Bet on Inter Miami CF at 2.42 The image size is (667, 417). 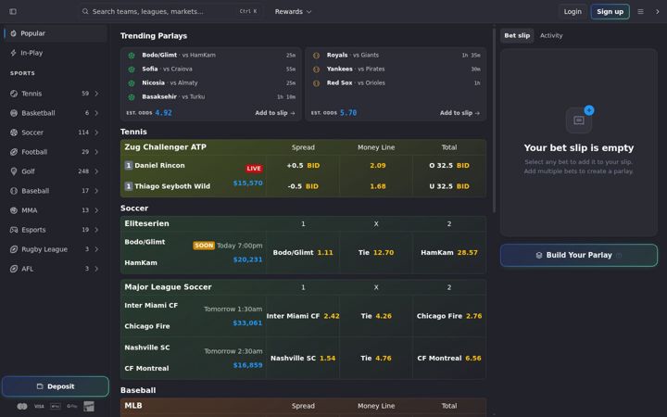tap(303, 316)
